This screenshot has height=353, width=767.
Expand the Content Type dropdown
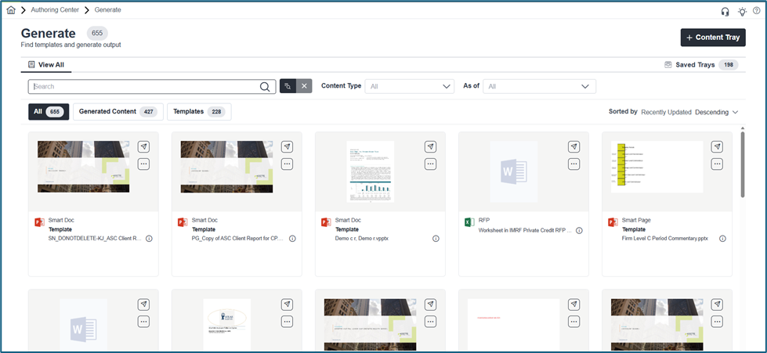tap(410, 86)
